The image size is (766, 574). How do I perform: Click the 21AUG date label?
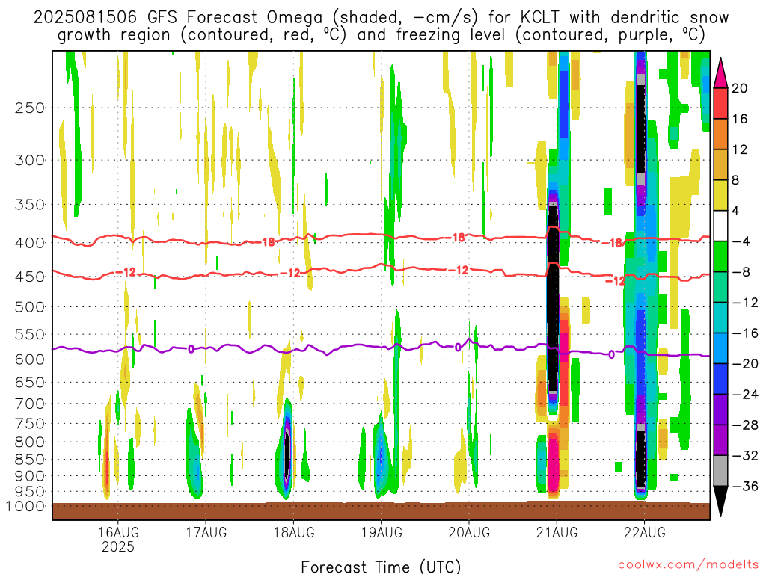pyautogui.click(x=557, y=532)
